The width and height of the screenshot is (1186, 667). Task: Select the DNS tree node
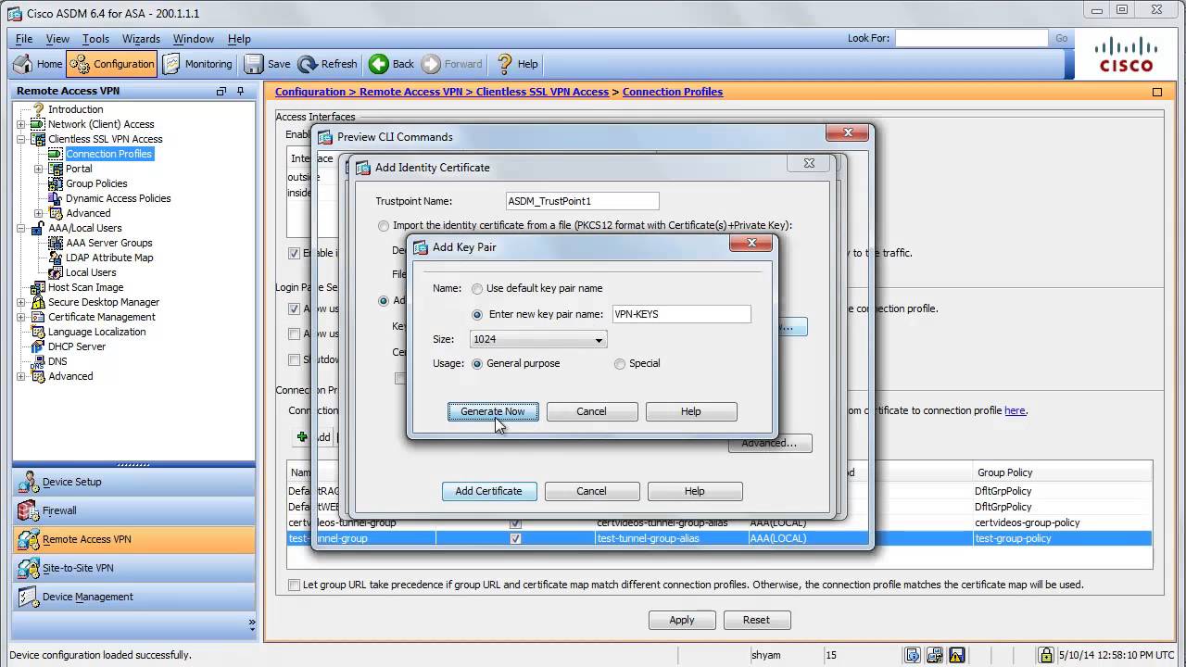[x=57, y=361]
